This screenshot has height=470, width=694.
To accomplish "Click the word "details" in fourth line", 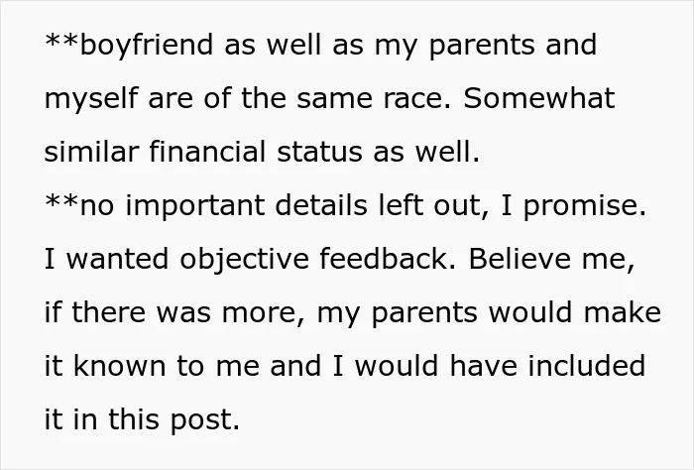I will pyautogui.click(x=321, y=205).
